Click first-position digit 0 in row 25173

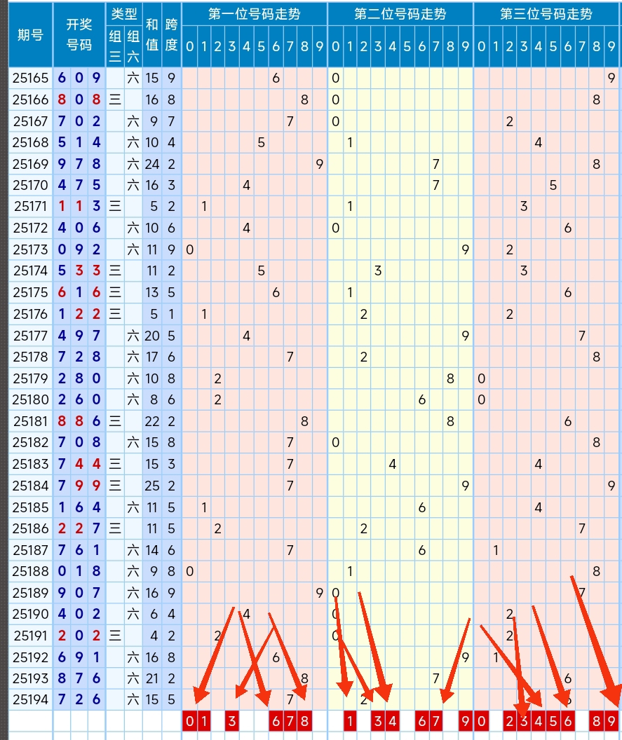click(189, 249)
